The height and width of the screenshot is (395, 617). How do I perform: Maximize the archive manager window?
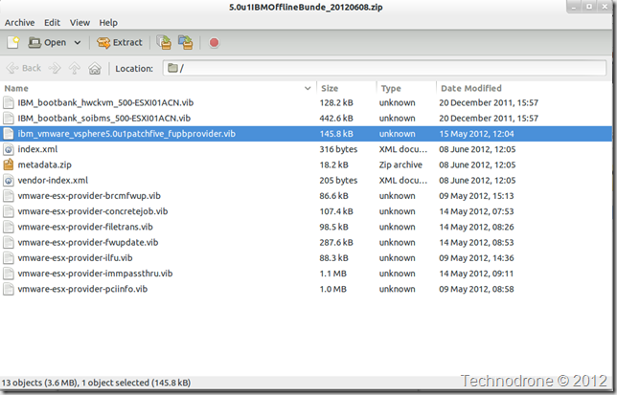(x=589, y=7)
